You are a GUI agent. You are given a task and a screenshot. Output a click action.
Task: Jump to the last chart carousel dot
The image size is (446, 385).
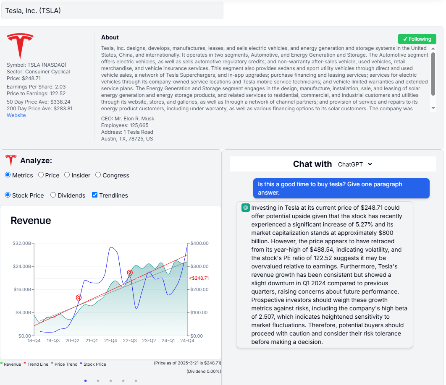pos(136,381)
